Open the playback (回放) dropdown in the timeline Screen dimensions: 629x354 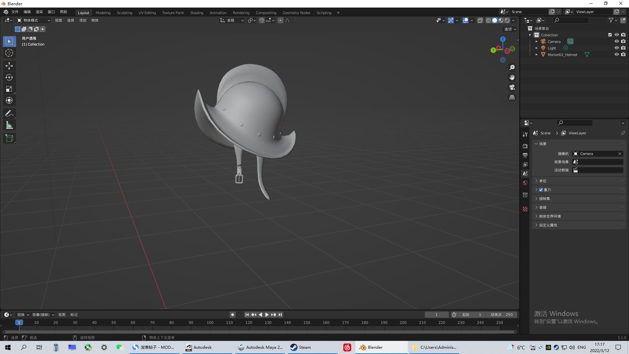coord(23,315)
